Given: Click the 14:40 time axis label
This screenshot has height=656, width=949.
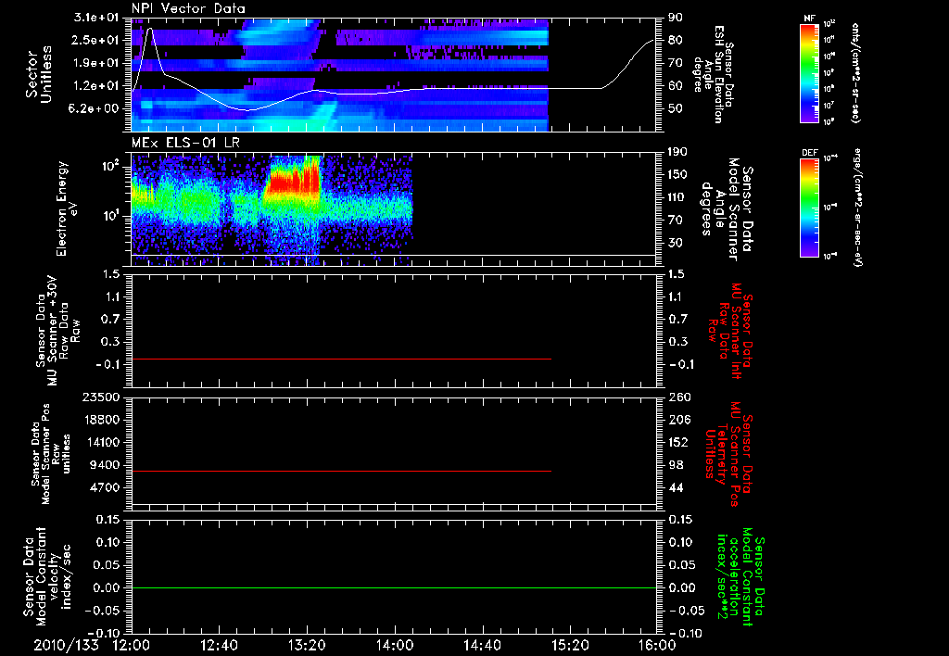Looking at the screenshot, I should pyautogui.click(x=482, y=645).
